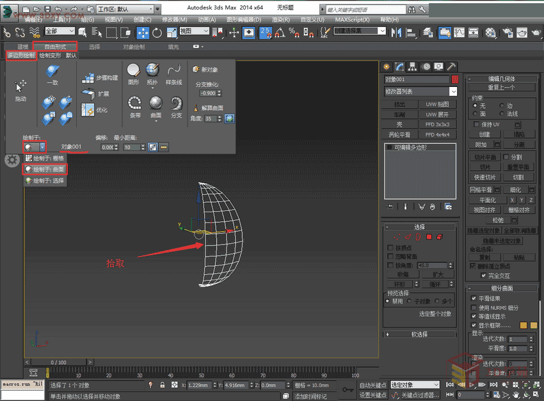This screenshot has height=401, width=544.
Task: Select the Edge (边) constraint radio button
Action: click(x=501, y=106)
